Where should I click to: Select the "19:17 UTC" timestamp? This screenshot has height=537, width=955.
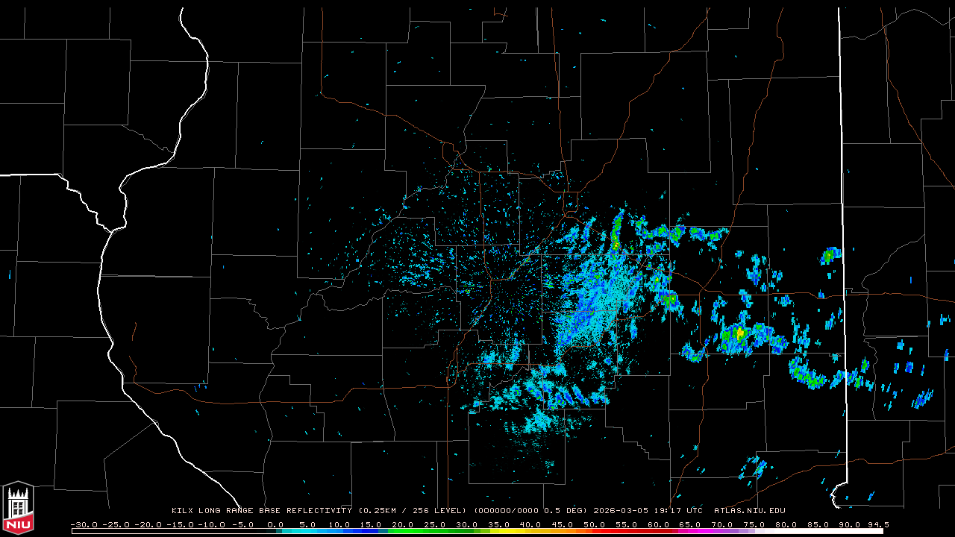point(677,511)
